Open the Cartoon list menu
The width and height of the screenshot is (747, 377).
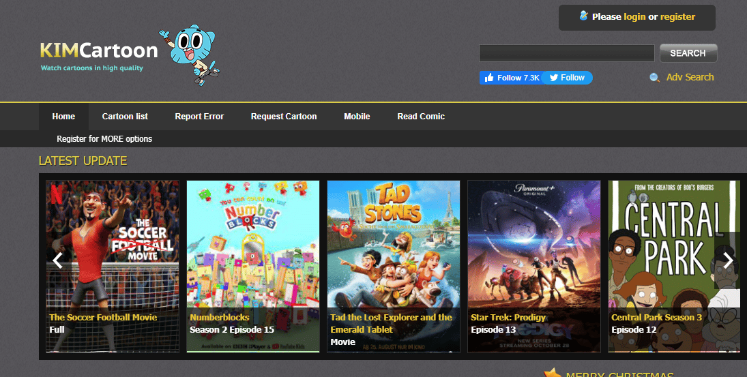pyautogui.click(x=125, y=116)
